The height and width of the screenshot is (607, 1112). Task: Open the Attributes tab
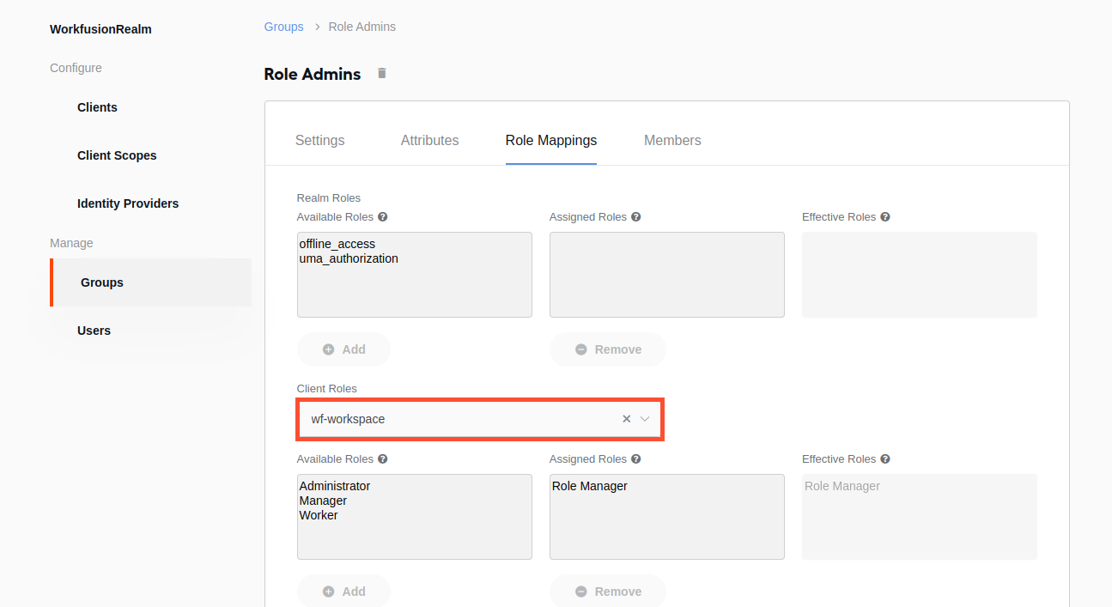[x=430, y=141]
